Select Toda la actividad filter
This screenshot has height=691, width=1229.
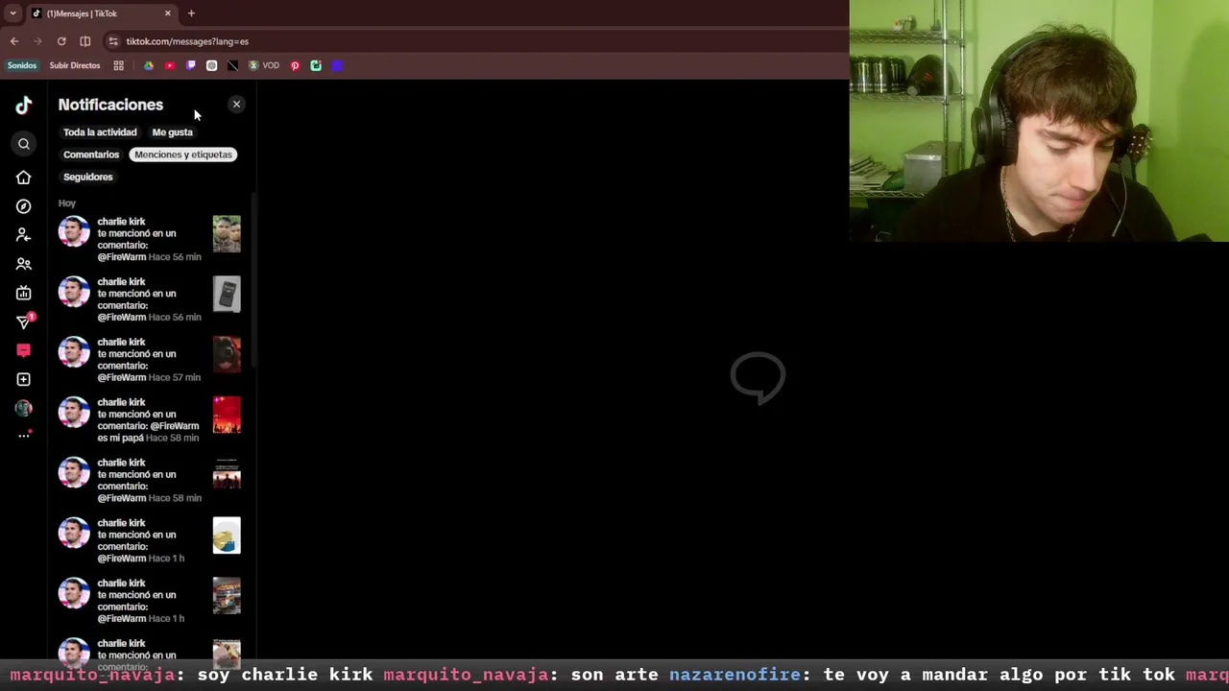click(100, 132)
